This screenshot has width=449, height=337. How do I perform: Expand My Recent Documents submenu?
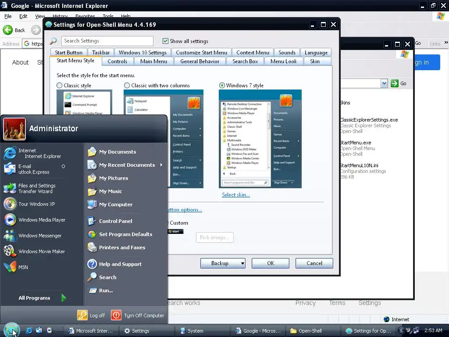click(161, 165)
